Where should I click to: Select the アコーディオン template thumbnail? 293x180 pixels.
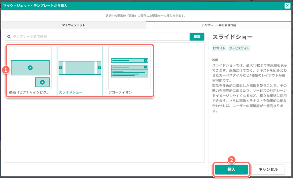pos(129,68)
